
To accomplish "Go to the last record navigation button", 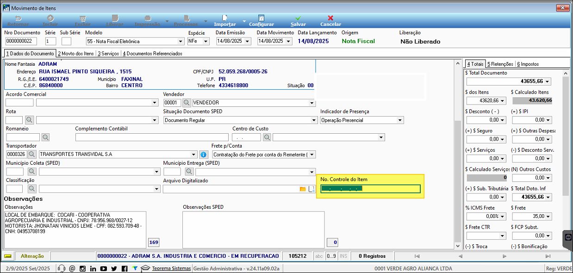I will (x=548, y=256).
